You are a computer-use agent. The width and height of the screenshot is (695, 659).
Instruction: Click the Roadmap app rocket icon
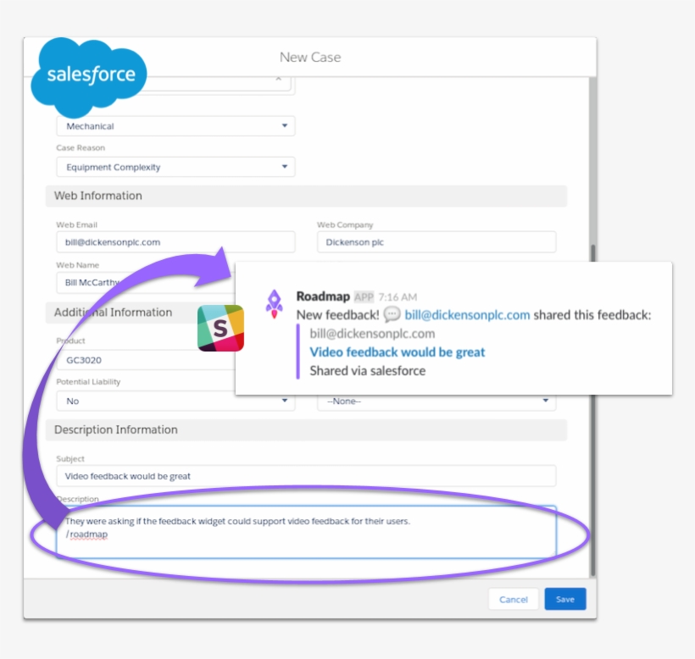point(274,303)
